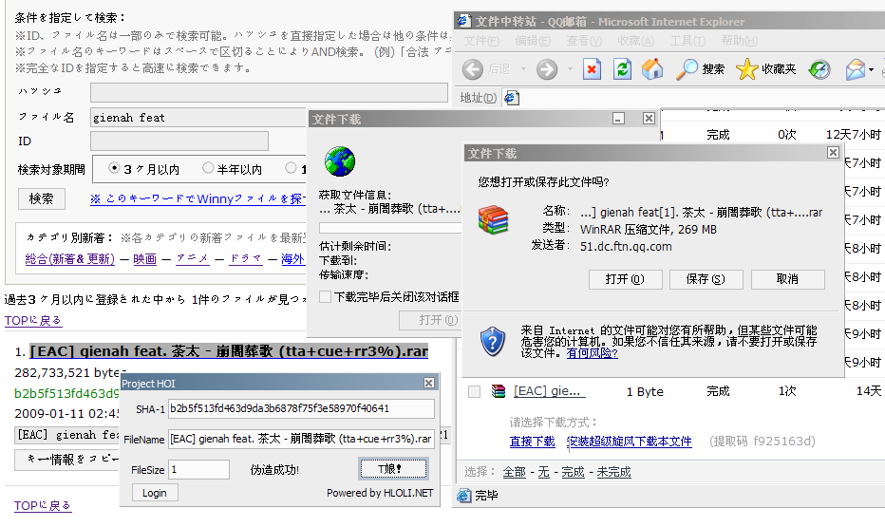Screen dimensions: 885x527
Task: Click the upper TOPに戻る link
Action: tap(33, 321)
